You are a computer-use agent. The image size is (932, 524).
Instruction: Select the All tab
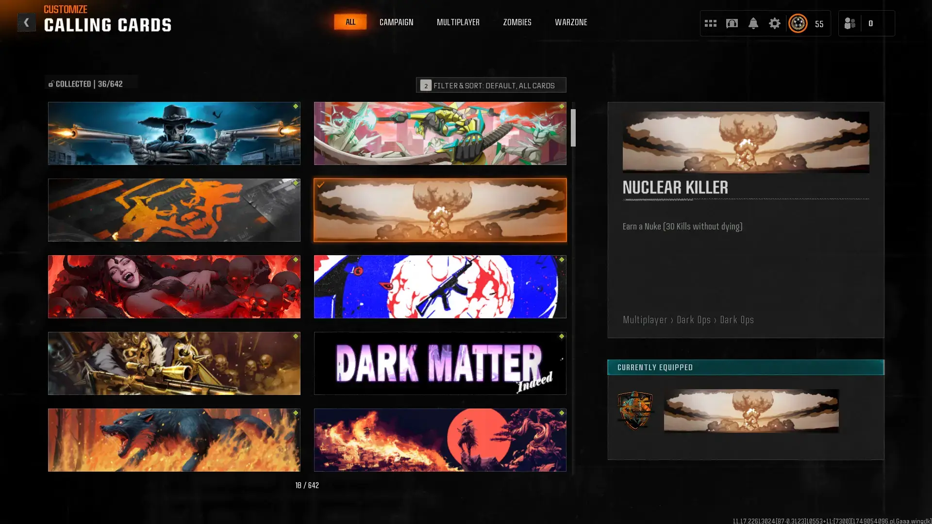point(350,22)
